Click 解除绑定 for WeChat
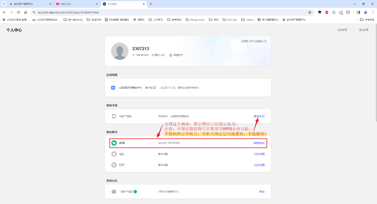The width and height of the screenshot is (377, 204). click(259, 143)
